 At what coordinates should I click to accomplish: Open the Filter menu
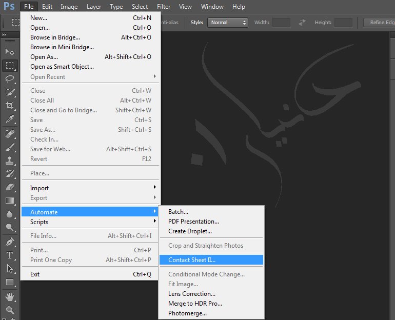click(x=164, y=7)
